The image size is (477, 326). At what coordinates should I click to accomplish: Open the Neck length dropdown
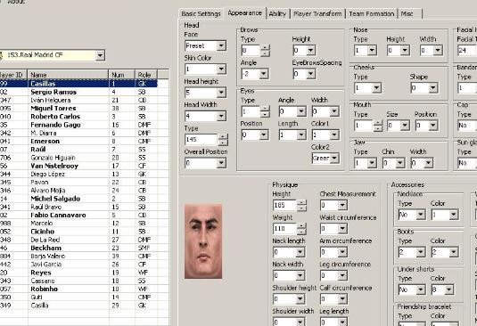pos(300,252)
